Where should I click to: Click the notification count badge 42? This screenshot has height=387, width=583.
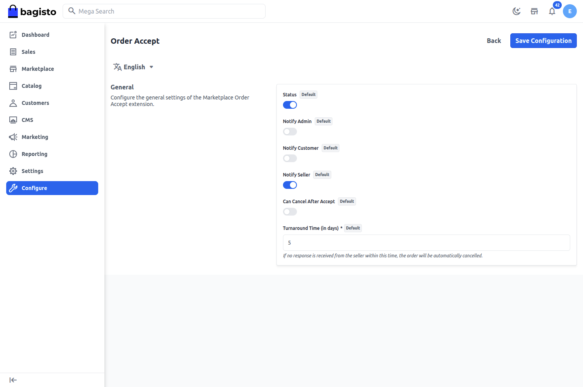coord(557,5)
